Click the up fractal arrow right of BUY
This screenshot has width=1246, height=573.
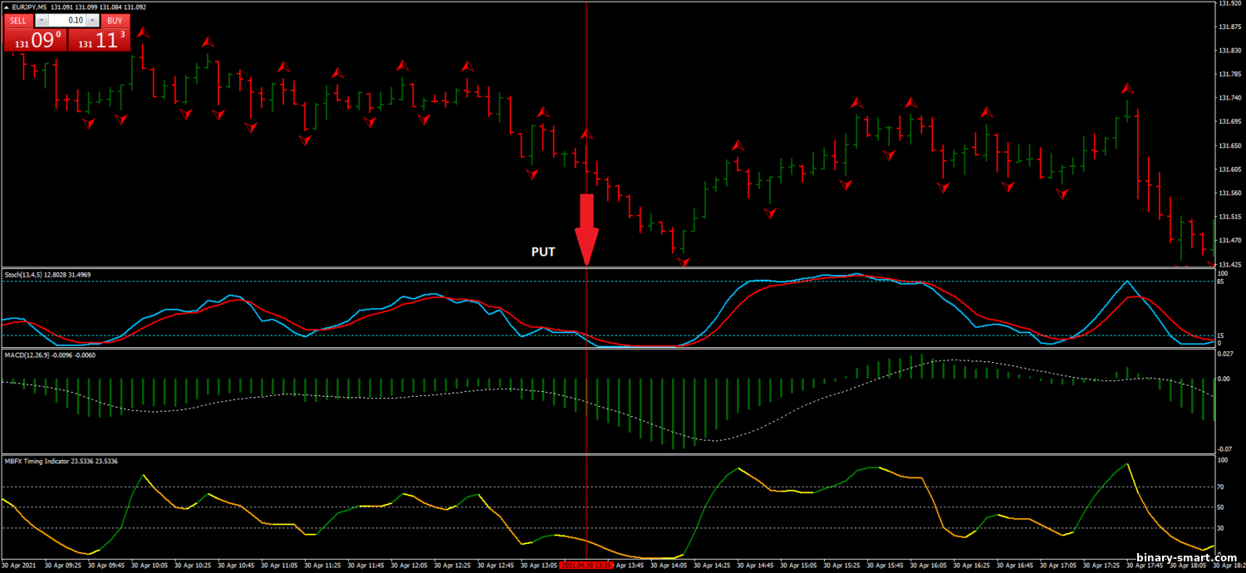(144, 32)
